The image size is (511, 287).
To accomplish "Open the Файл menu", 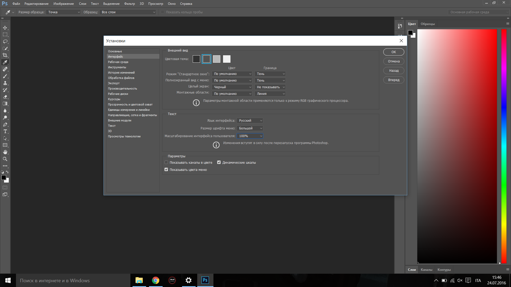I will click(16, 4).
